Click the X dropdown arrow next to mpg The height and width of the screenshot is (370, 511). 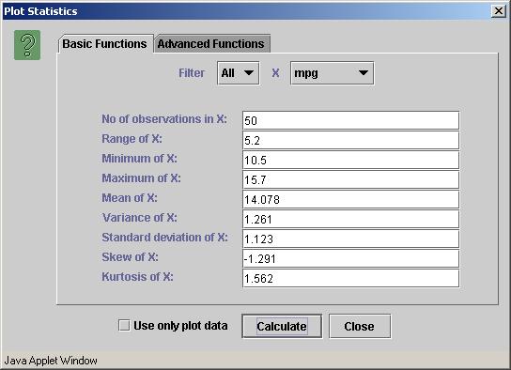click(364, 73)
